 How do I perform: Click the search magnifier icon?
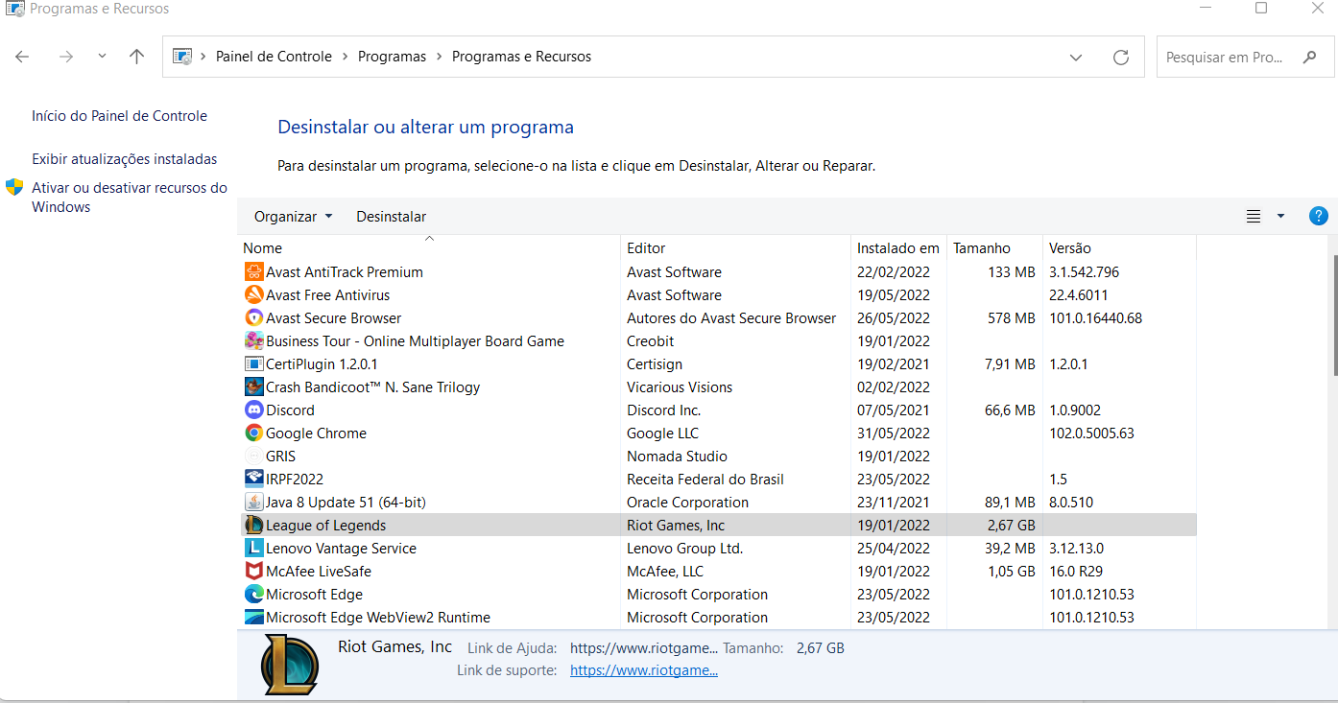point(1310,57)
